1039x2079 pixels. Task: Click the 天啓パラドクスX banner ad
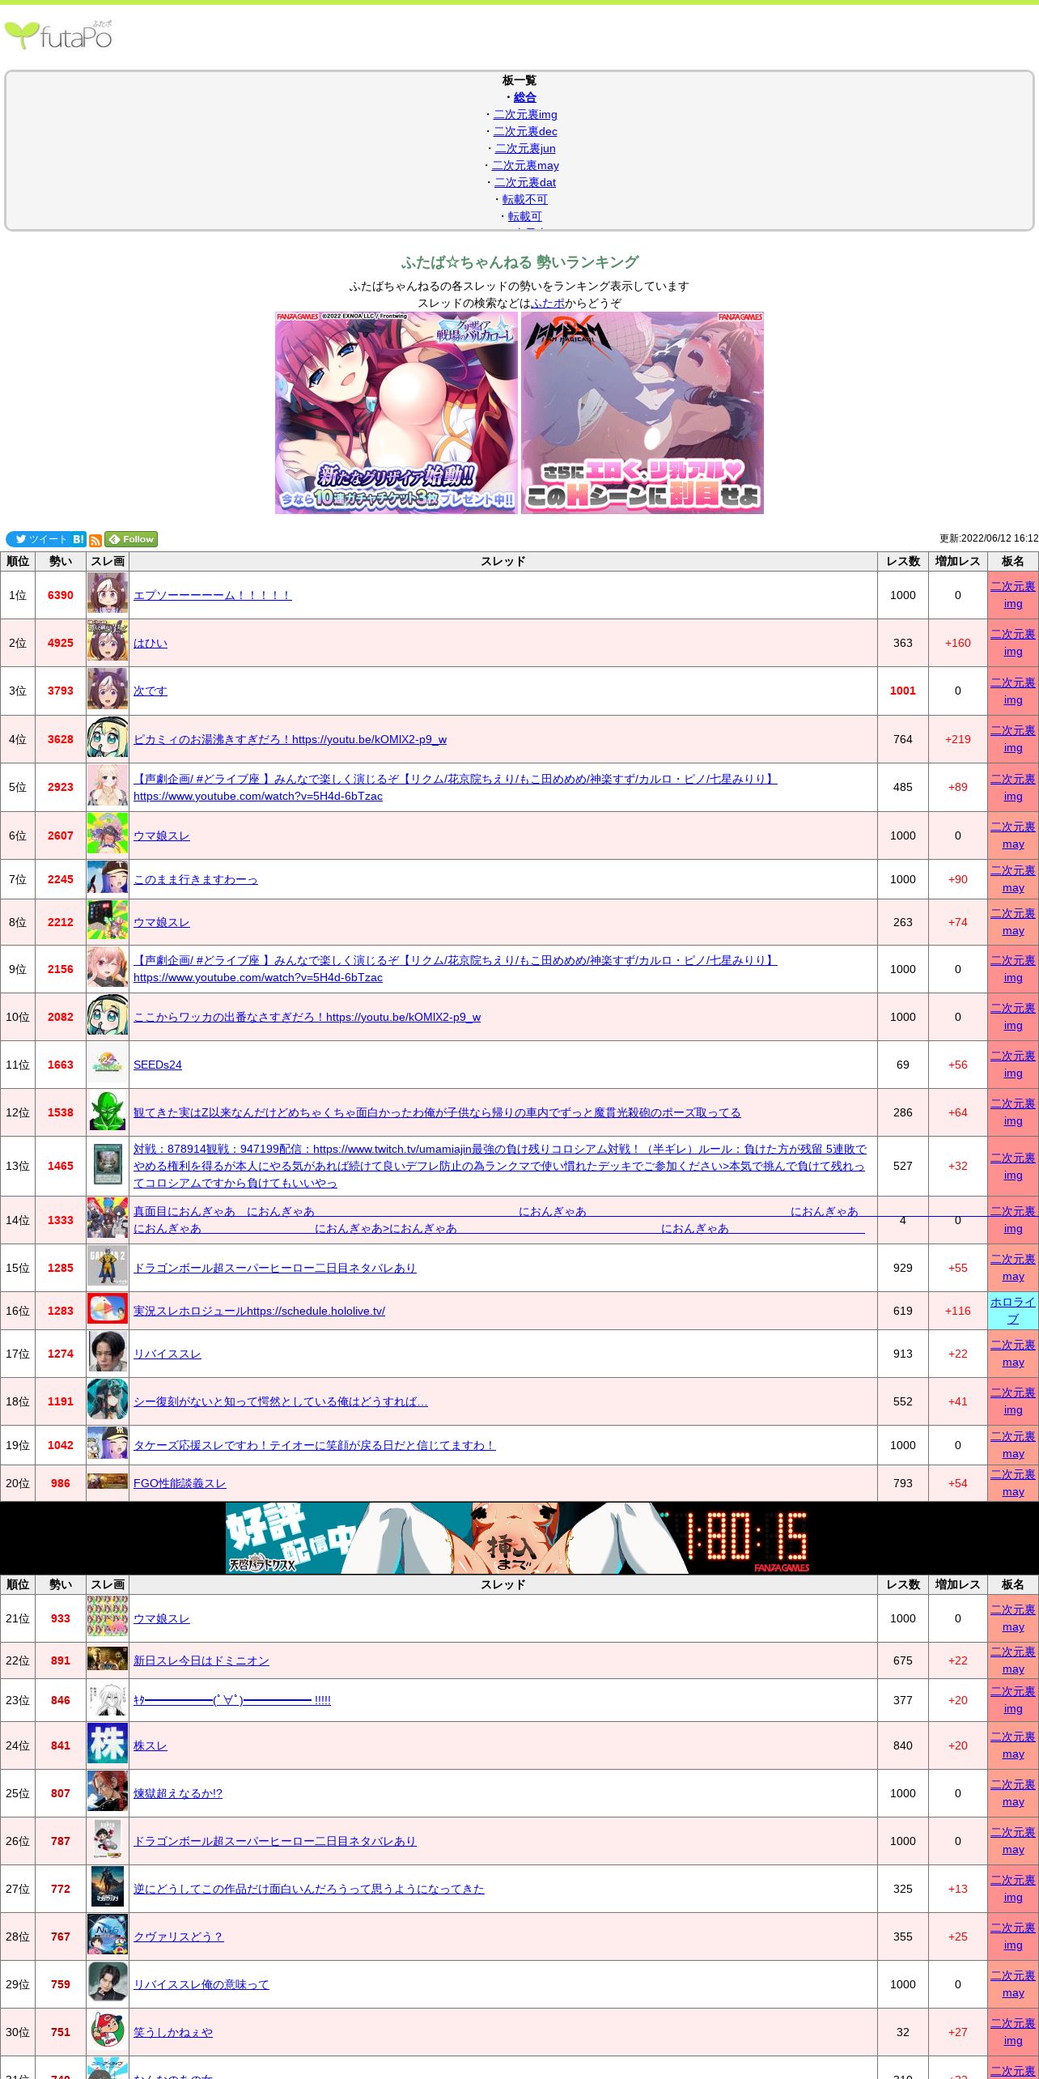coord(519,1538)
